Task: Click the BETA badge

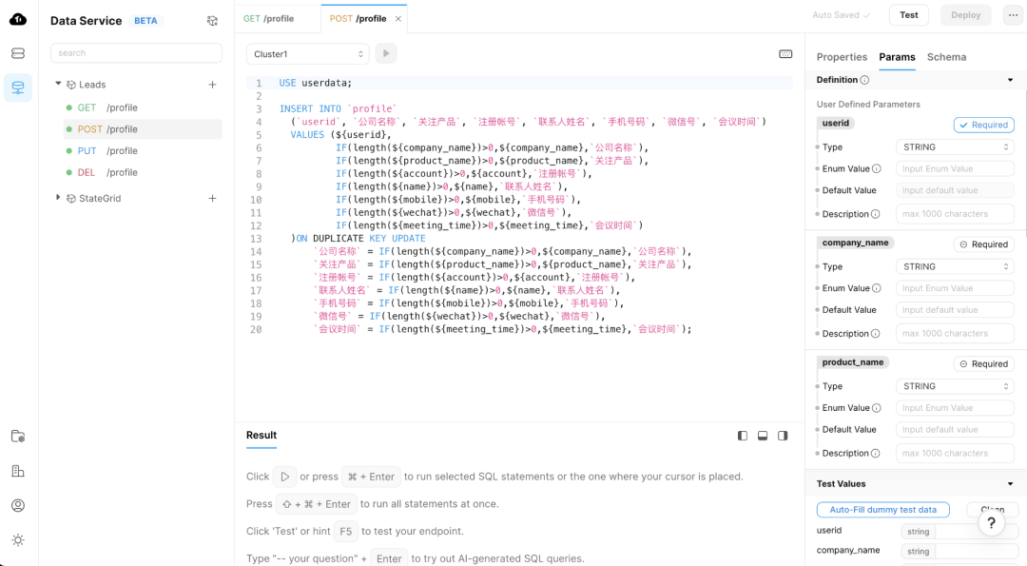Action: pos(145,21)
